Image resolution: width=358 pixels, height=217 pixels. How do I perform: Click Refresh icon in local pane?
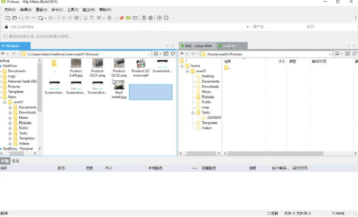[x=173, y=54]
